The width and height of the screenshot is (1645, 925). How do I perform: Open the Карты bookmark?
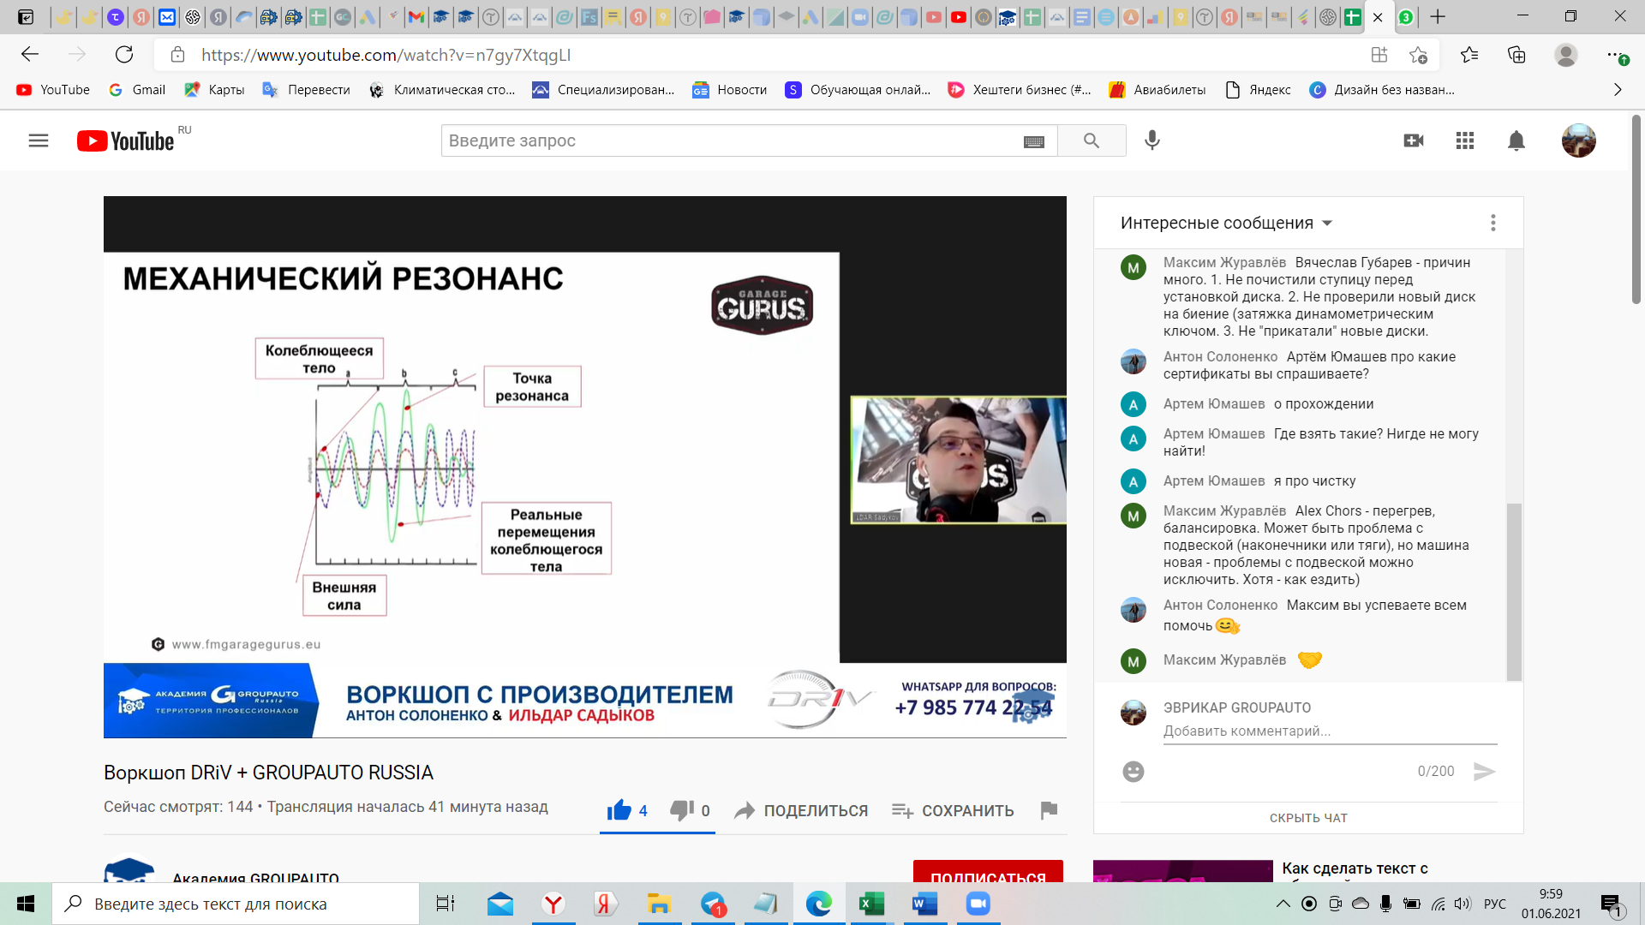(215, 90)
